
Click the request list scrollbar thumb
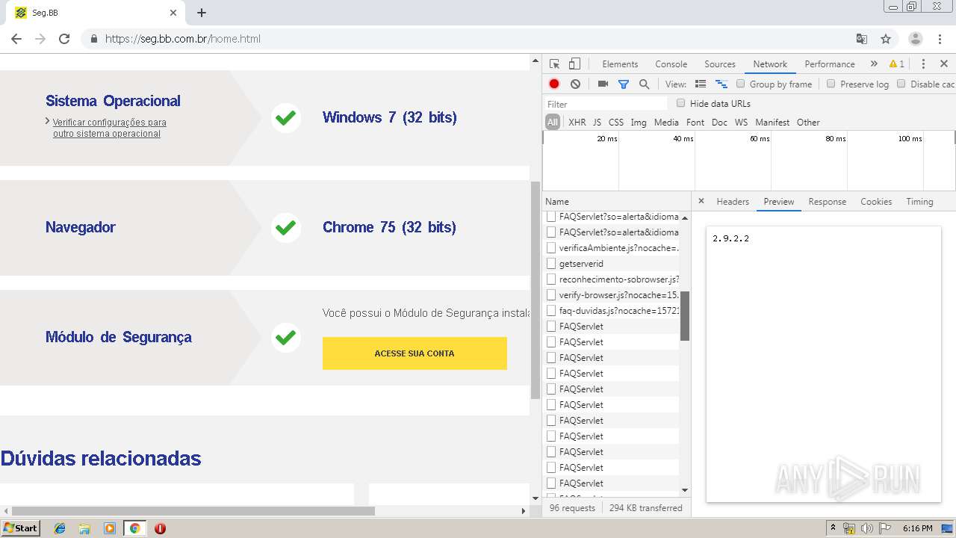(x=685, y=316)
